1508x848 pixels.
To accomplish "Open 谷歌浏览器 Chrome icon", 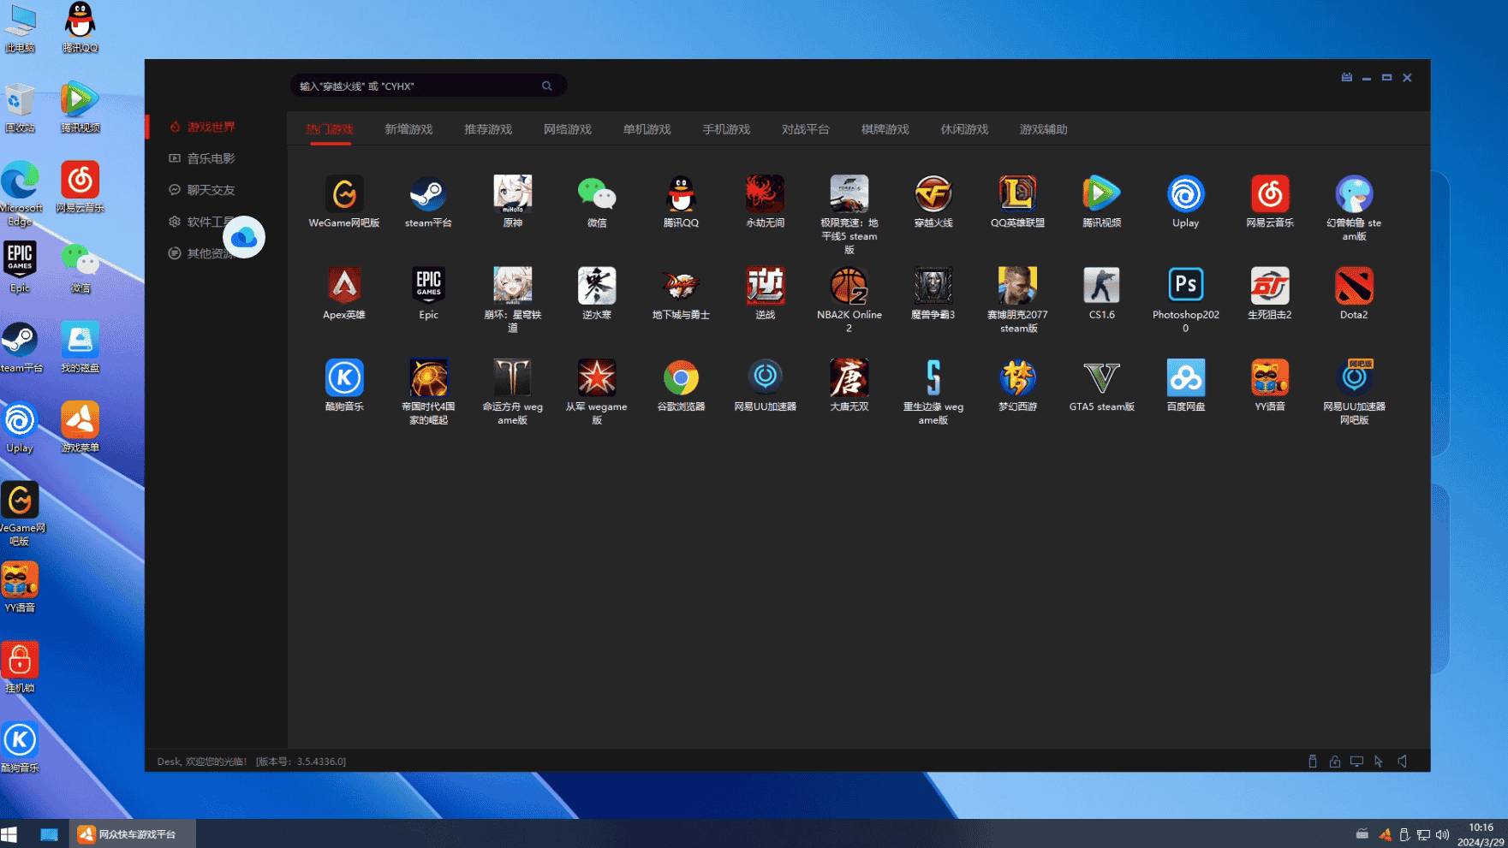I will 681,378.
